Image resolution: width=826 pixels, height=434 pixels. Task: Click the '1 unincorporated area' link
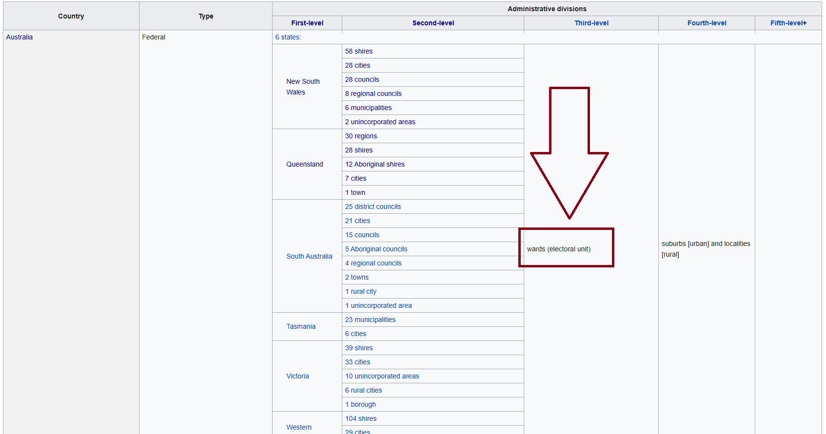378,305
